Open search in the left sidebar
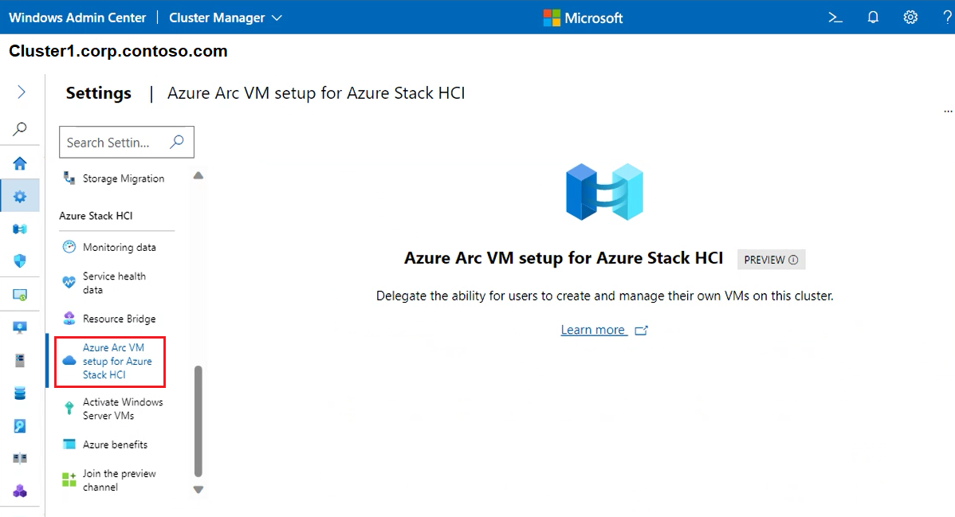Image resolution: width=955 pixels, height=517 pixels. pyautogui.click(x=20, y=128)
